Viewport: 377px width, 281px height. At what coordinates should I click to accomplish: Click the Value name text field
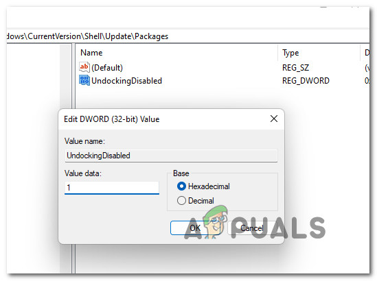point(171,156)
